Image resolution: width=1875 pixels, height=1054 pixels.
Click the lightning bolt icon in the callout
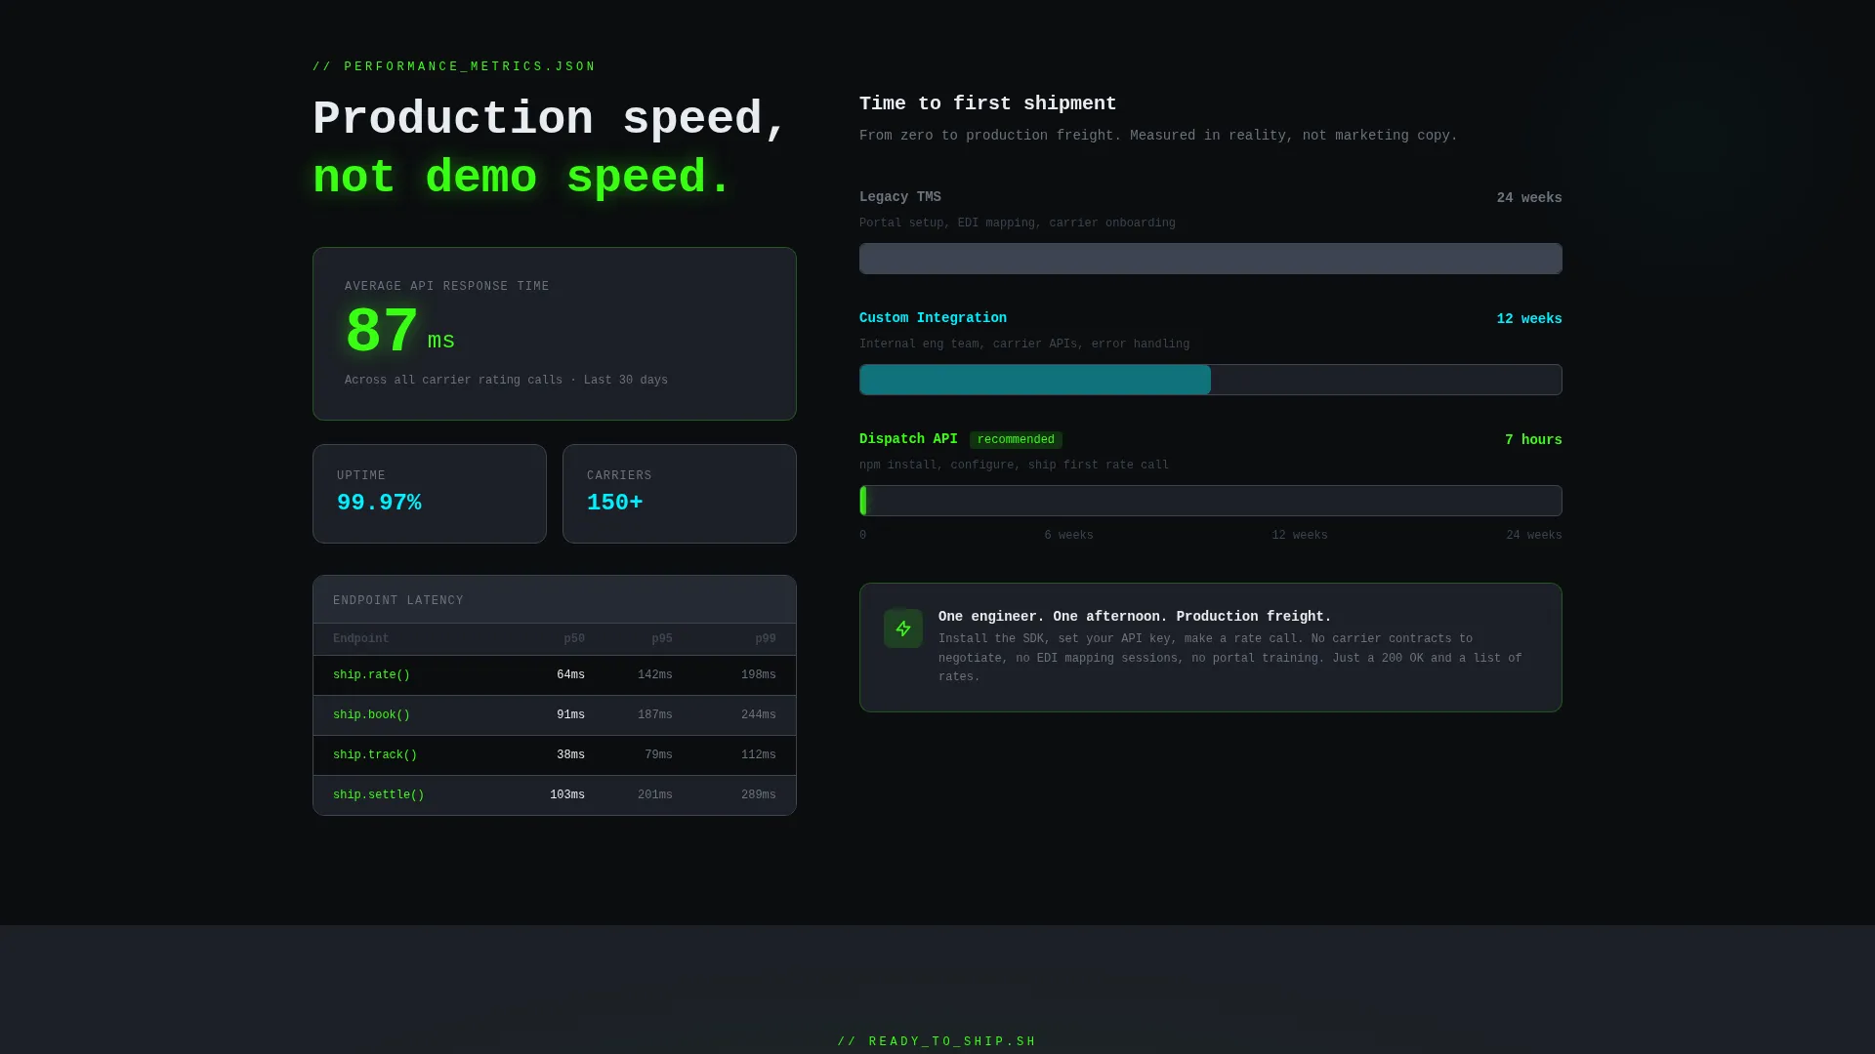pyautogui.click(x=902, y=628)
